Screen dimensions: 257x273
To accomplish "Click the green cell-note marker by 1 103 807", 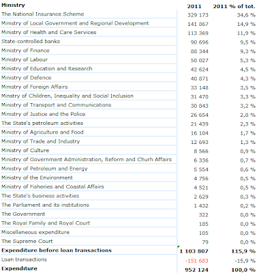I will pos(179,247).
